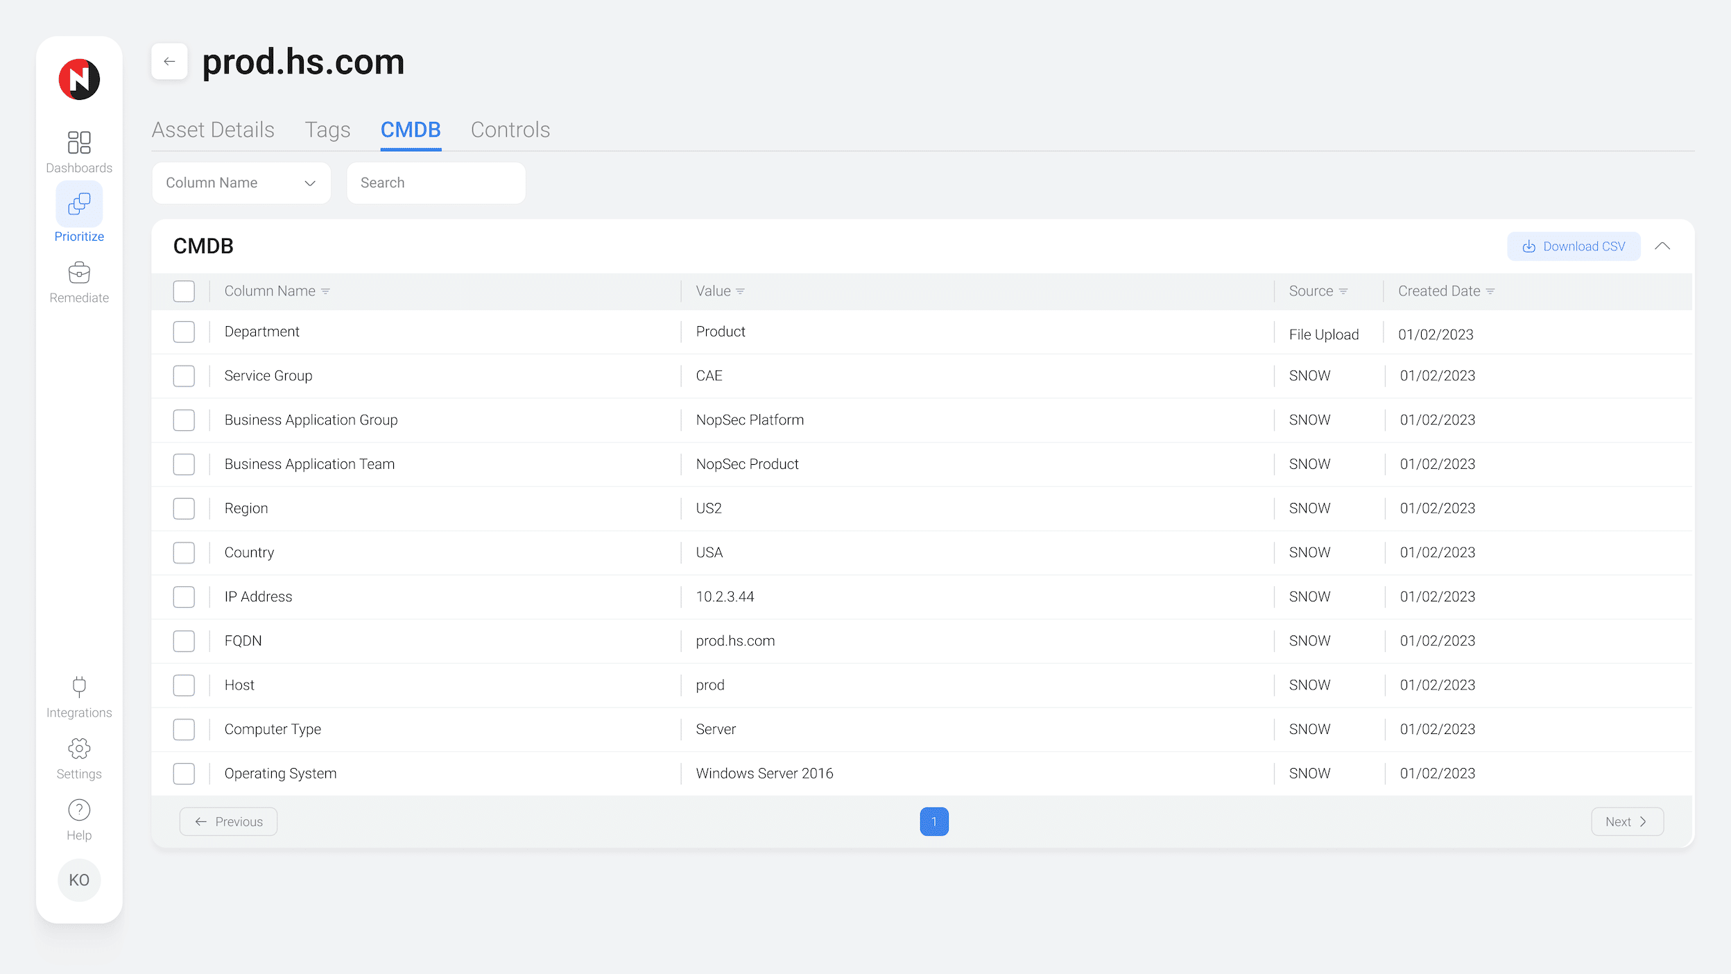This screenshot has height=974, width=1731.
Task: Click the '10.2.3.44' IP address value
Action: [x=725, y=597]
